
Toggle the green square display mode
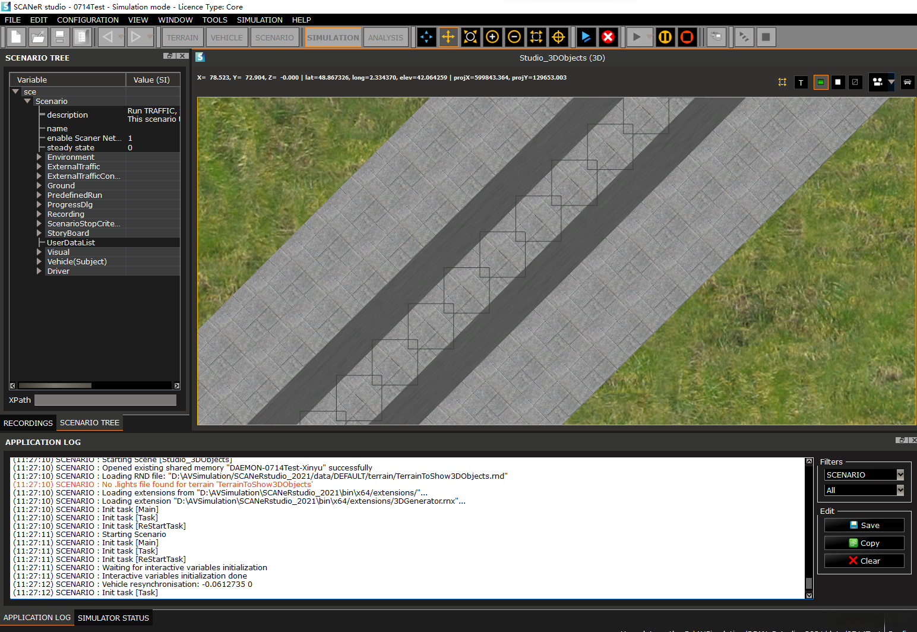click(820, 83)
